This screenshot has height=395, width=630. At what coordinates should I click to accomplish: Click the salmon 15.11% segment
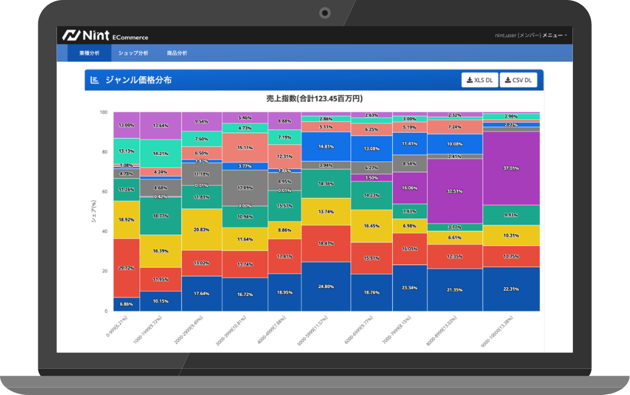tap(245, 148)
